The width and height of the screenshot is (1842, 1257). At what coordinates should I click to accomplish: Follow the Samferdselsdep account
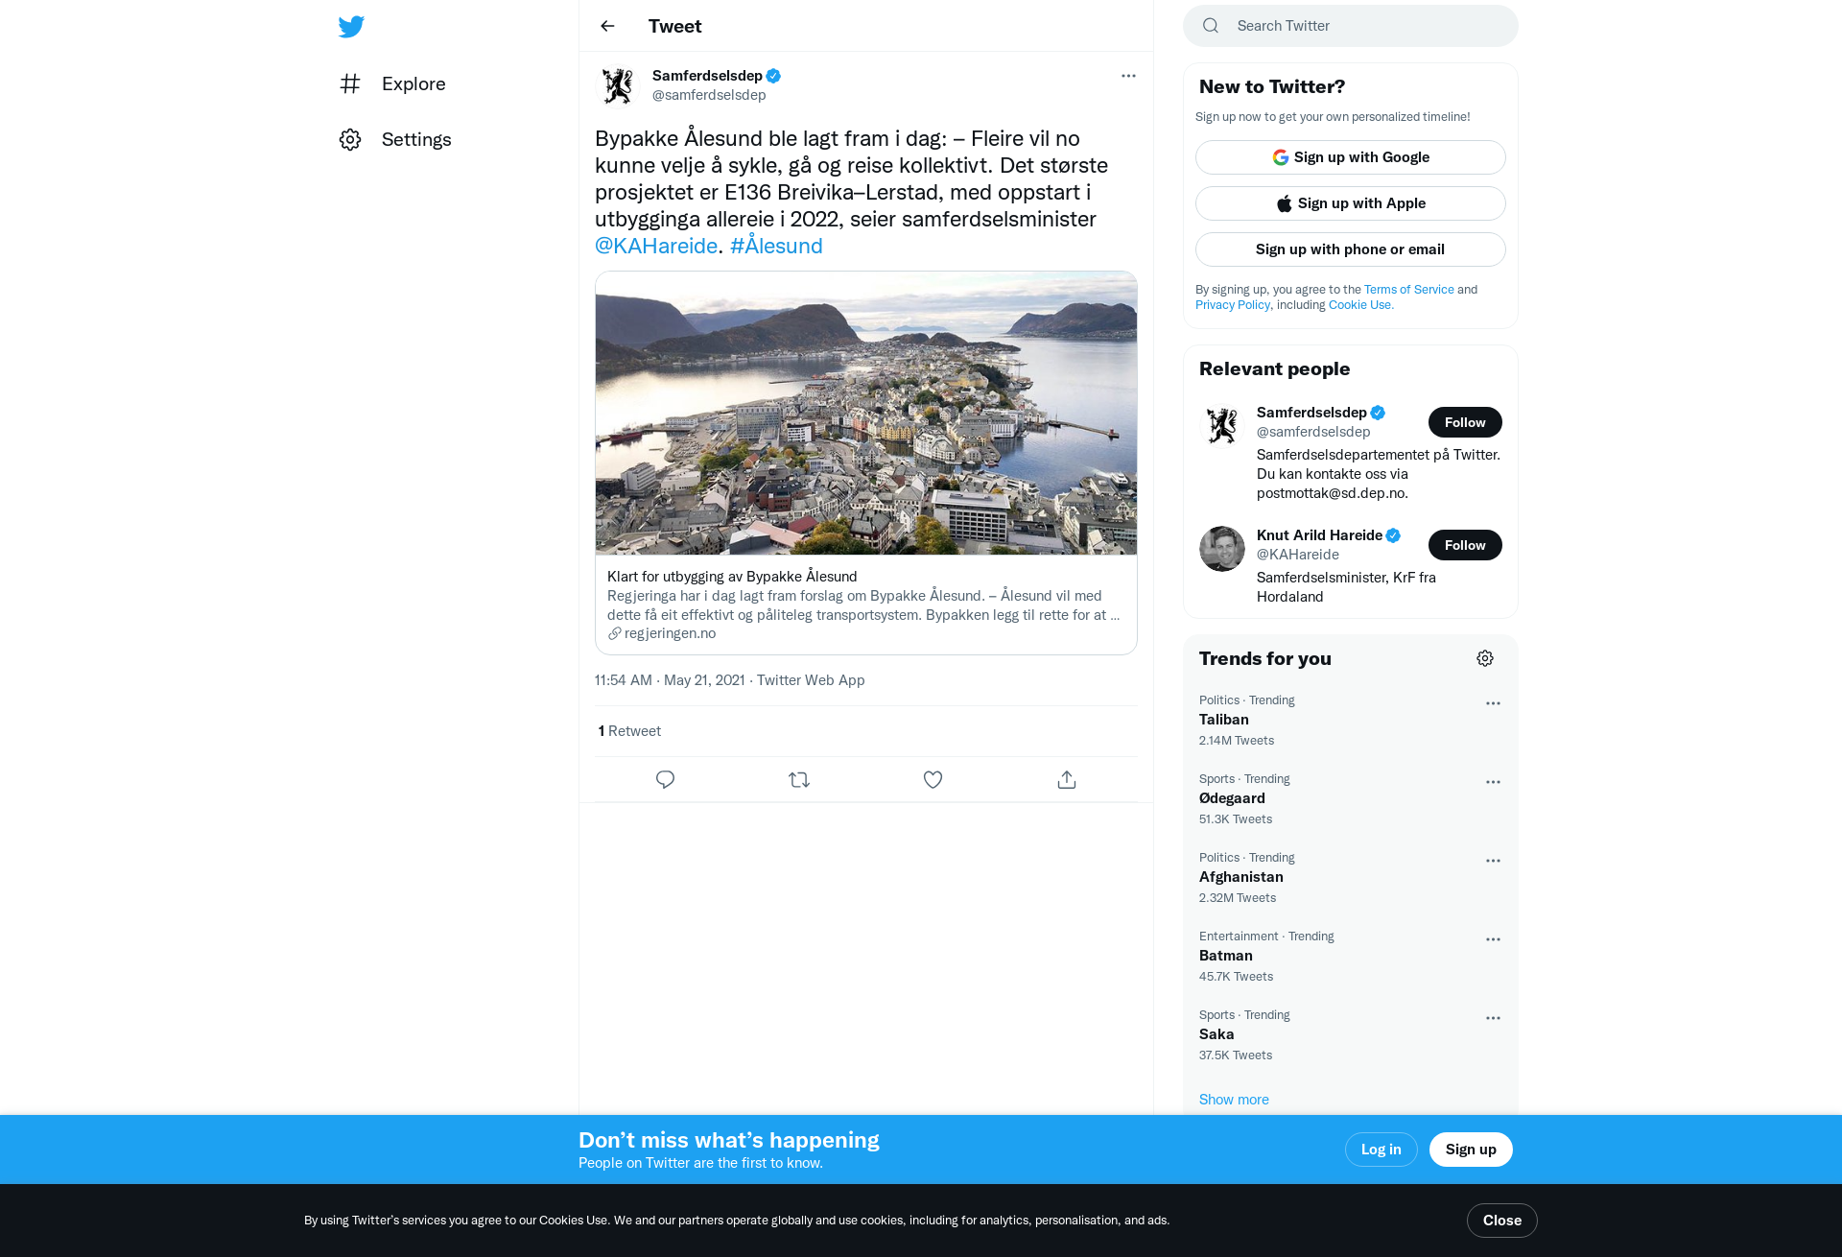1465,422
